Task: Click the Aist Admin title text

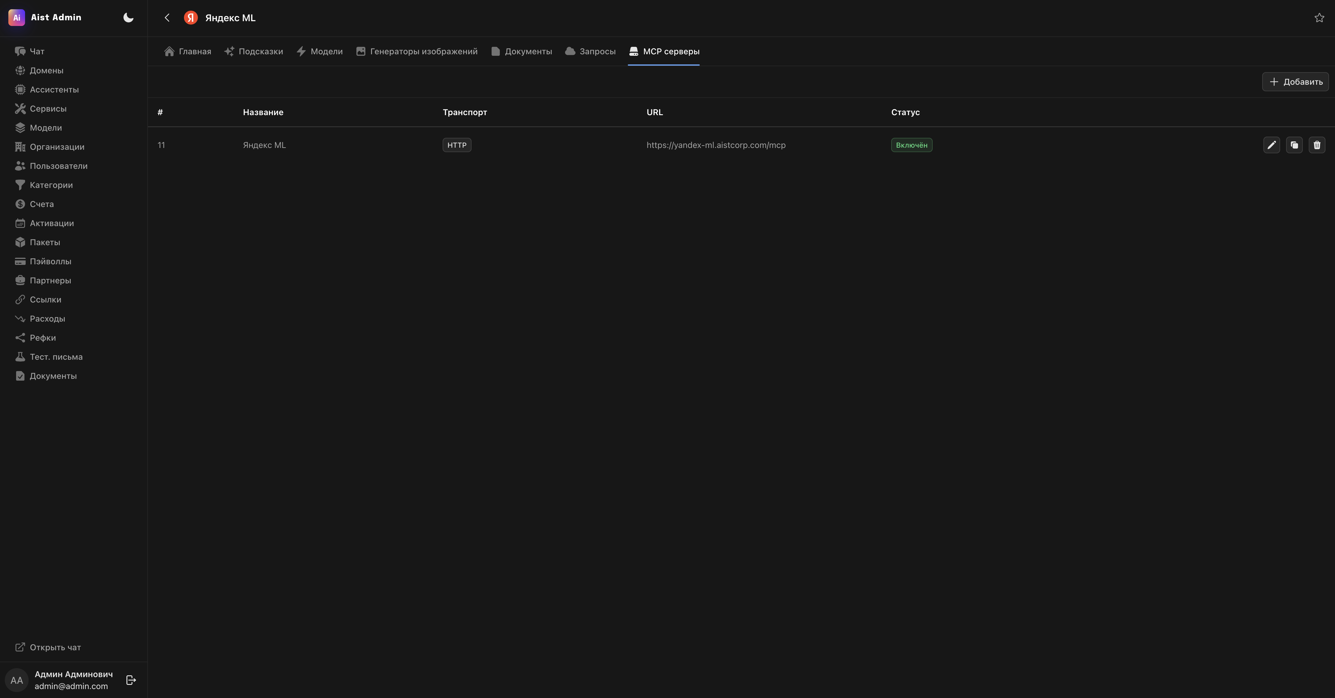Action: [x=56, y=17]
